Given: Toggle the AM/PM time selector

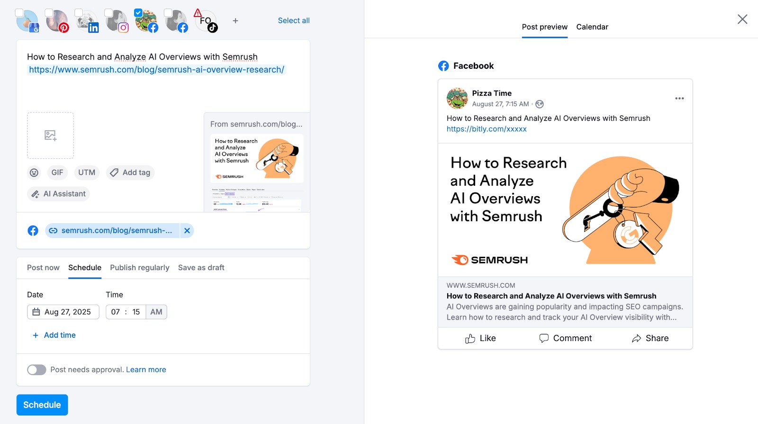Looking at the screenshot, I should (x=156, y=312).
